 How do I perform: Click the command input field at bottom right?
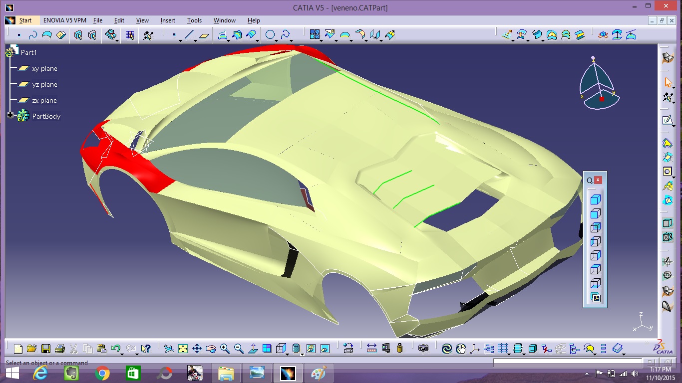click(x=568, y=363)
